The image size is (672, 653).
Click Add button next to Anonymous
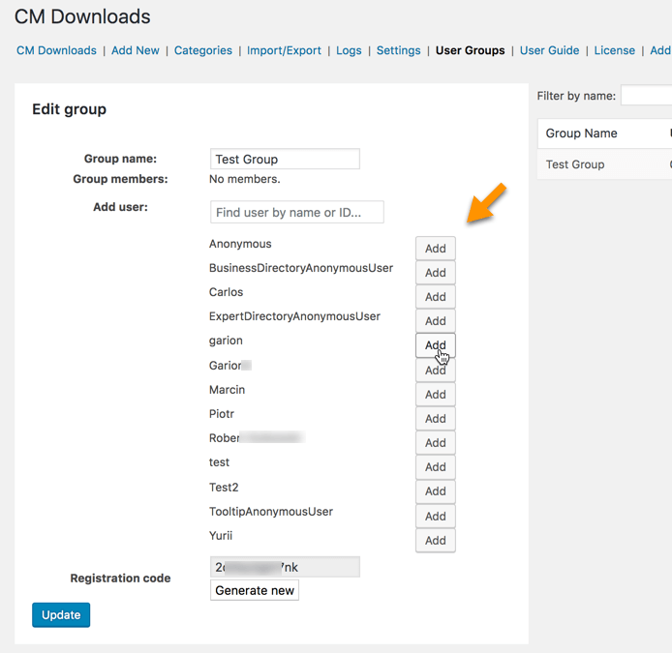pos(435,249)
